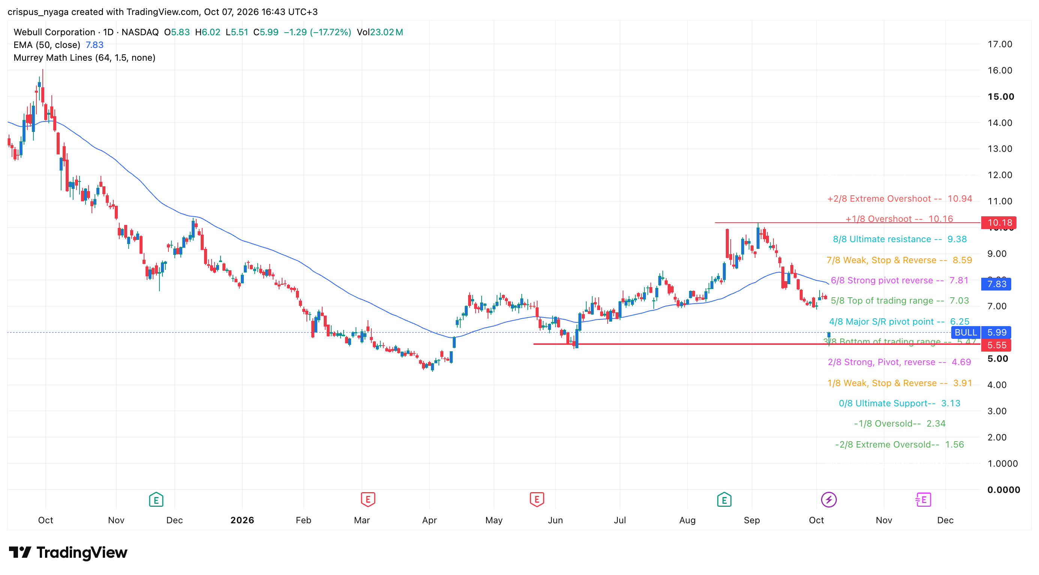Select the EMA (50, close) indicator legend

59,45
